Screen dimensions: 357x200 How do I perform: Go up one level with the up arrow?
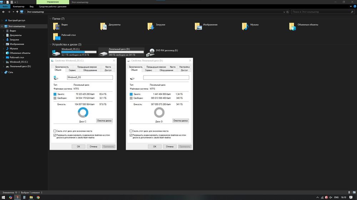17,12
